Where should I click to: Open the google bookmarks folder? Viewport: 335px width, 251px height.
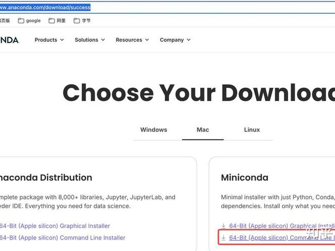coord(29,20)
